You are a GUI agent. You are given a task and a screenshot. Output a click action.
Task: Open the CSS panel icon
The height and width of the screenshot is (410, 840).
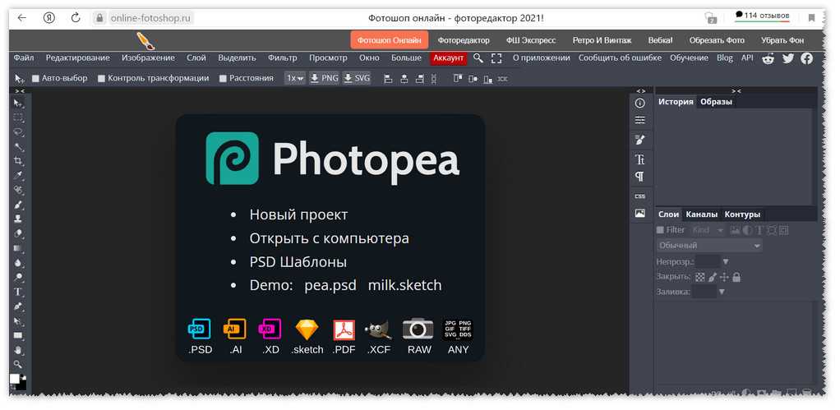coord(639,196)
